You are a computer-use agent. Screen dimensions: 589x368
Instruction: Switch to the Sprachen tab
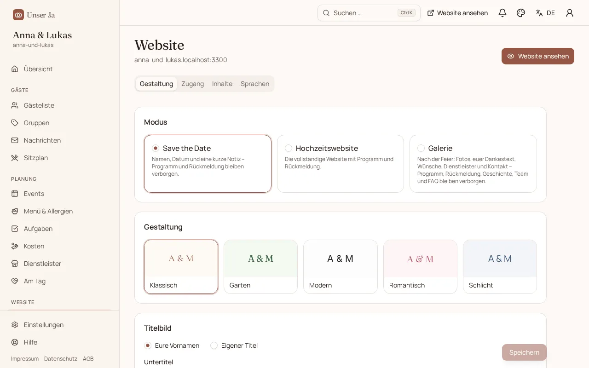255,84
